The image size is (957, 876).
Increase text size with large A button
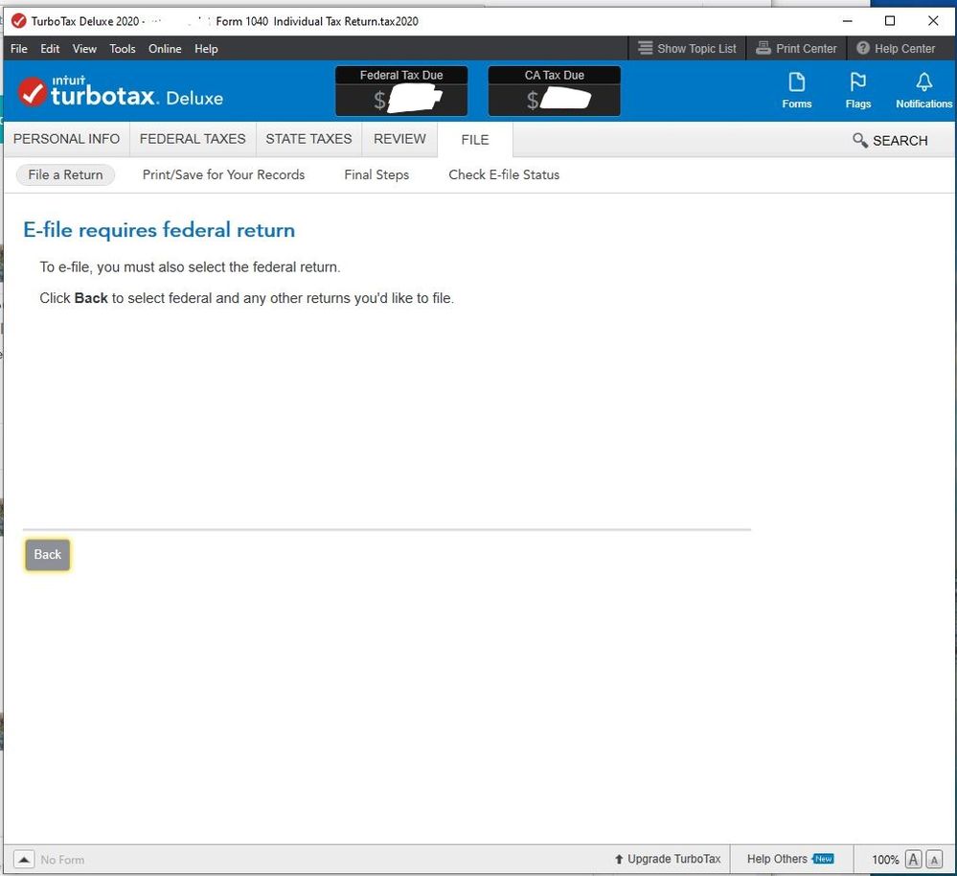click(x=913, y=860)
